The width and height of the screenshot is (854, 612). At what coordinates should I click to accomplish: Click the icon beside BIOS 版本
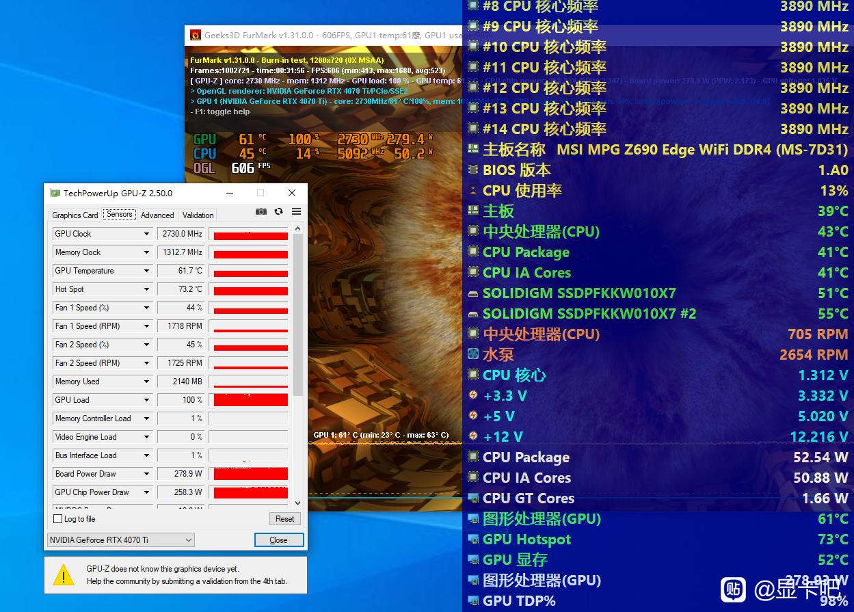click(473, 170)
